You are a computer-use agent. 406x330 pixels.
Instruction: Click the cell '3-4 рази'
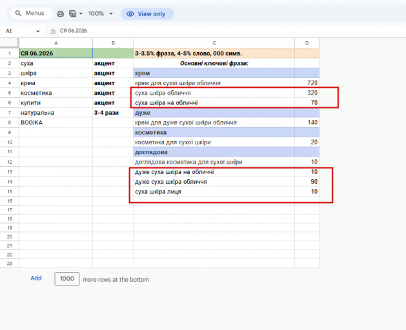(x=113, y=113)
